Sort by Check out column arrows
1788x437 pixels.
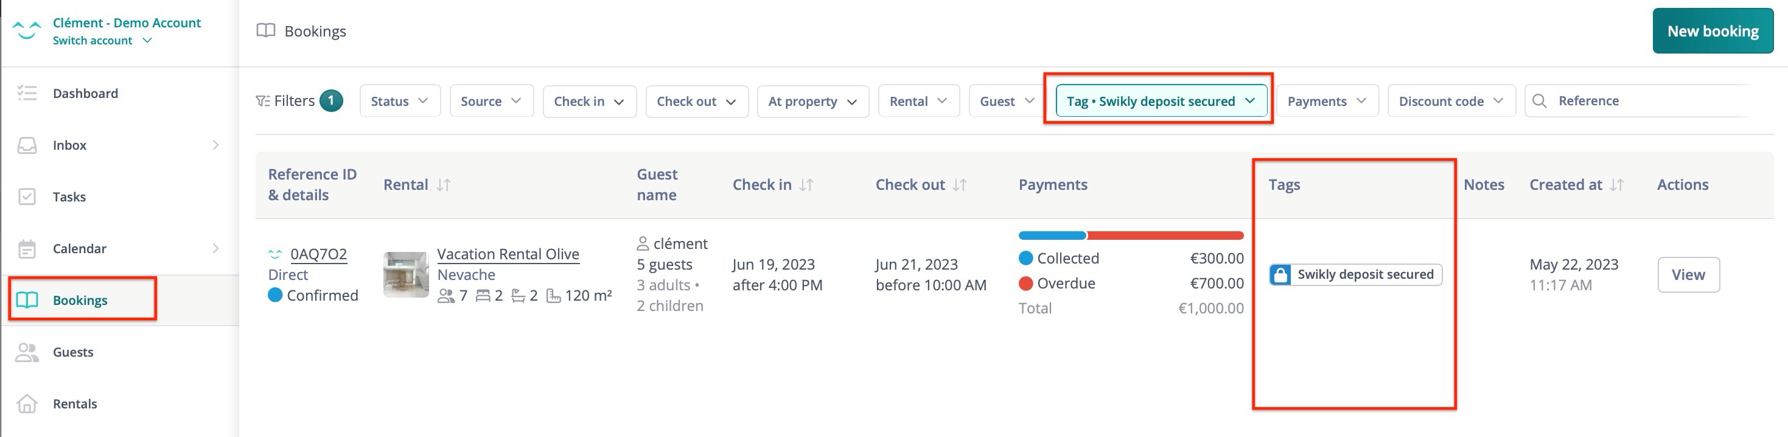pyautogui.click(x=959, y=185)
